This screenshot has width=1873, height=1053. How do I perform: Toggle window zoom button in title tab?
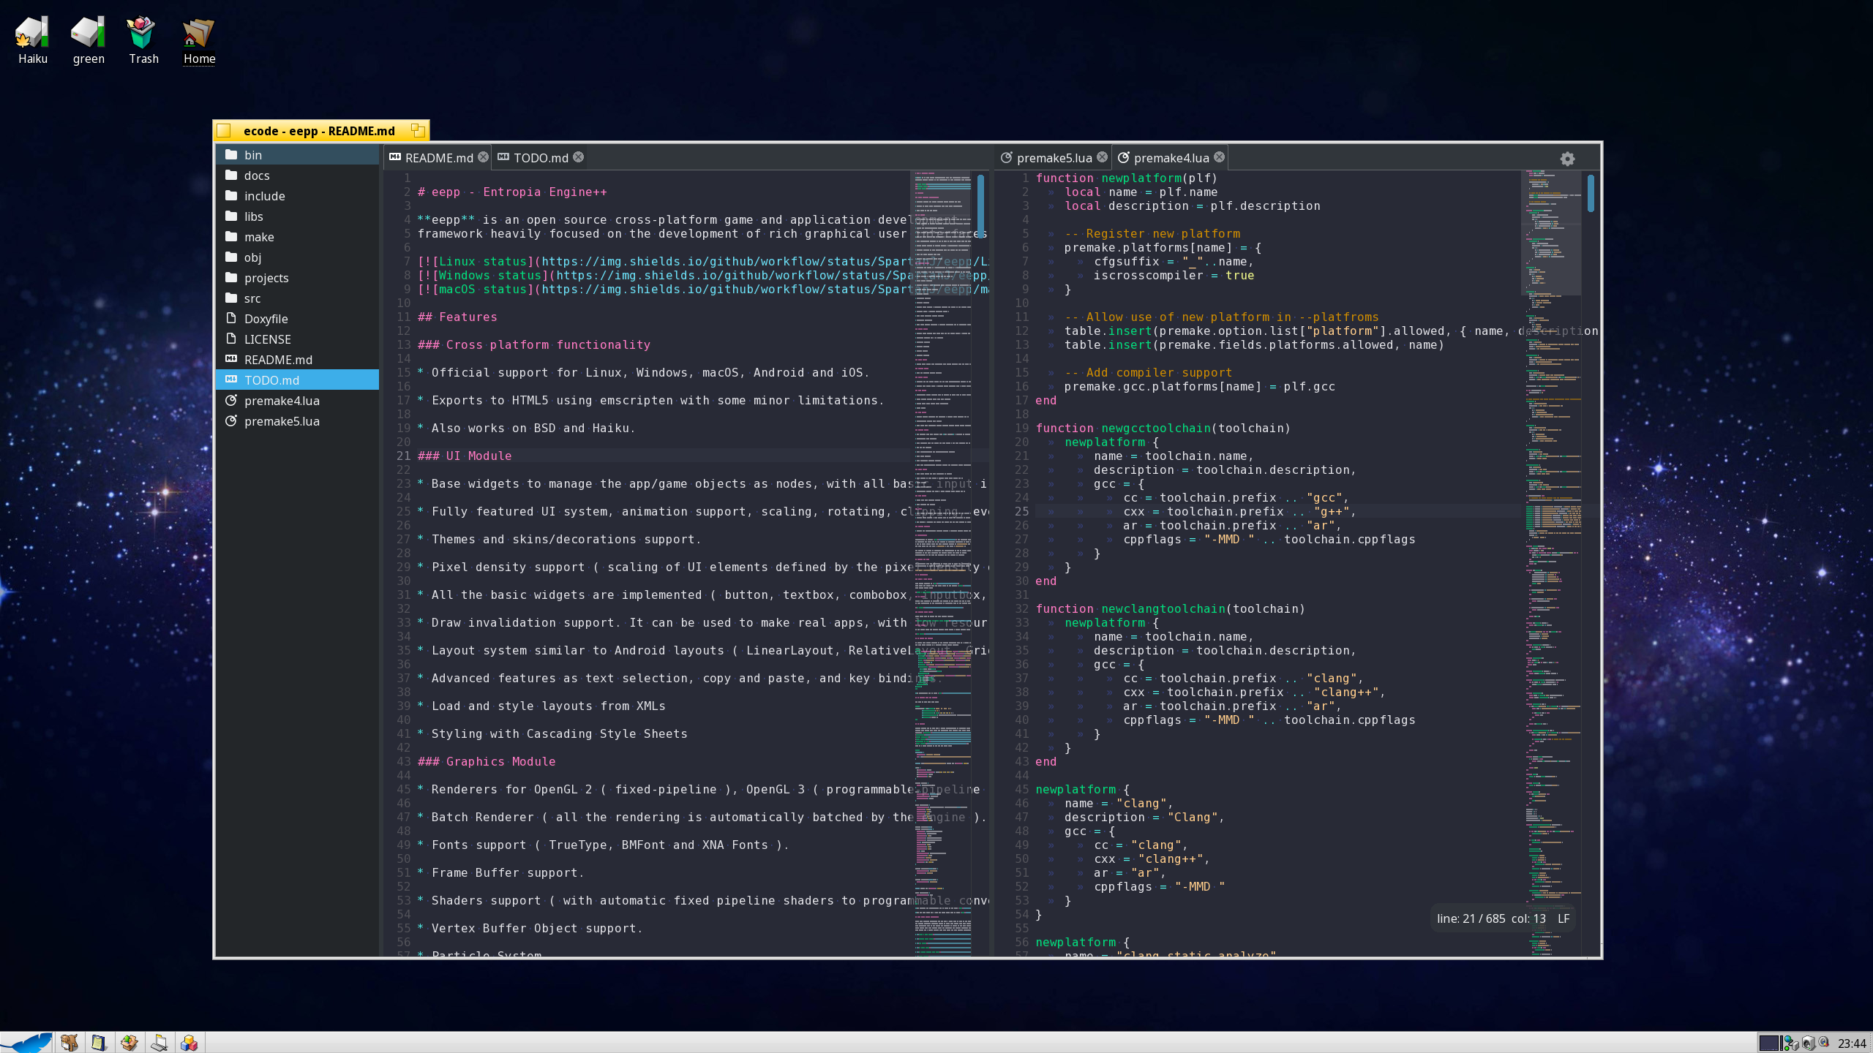[x=418, y=130]
